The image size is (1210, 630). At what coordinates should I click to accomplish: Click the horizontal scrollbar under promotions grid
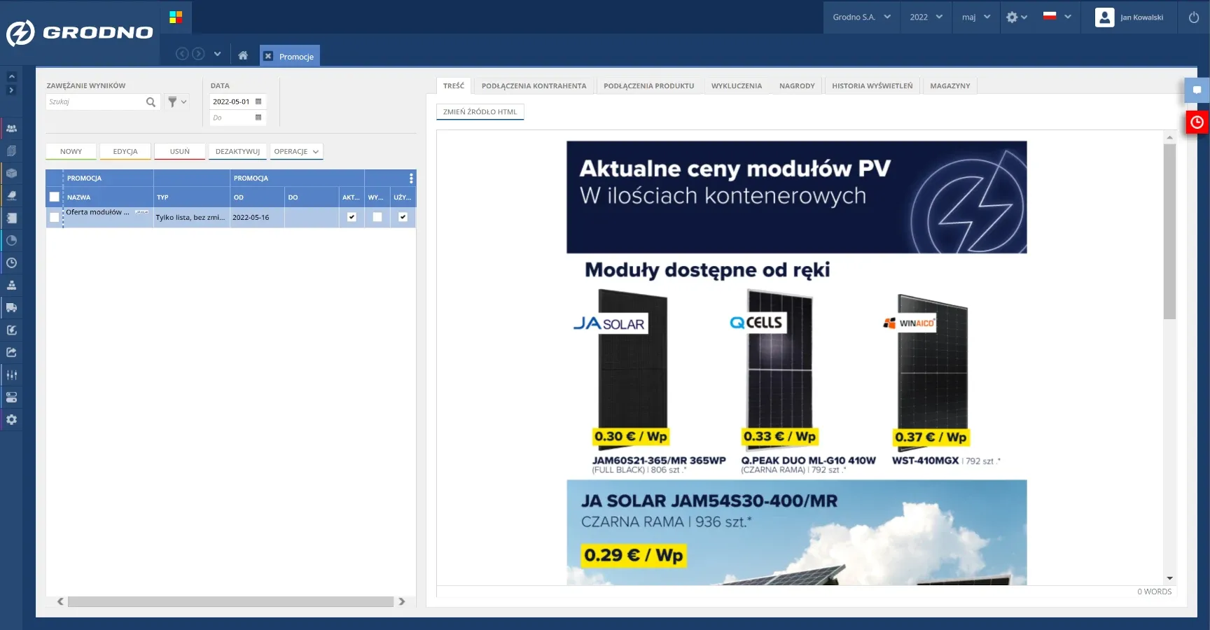[230, 601]
